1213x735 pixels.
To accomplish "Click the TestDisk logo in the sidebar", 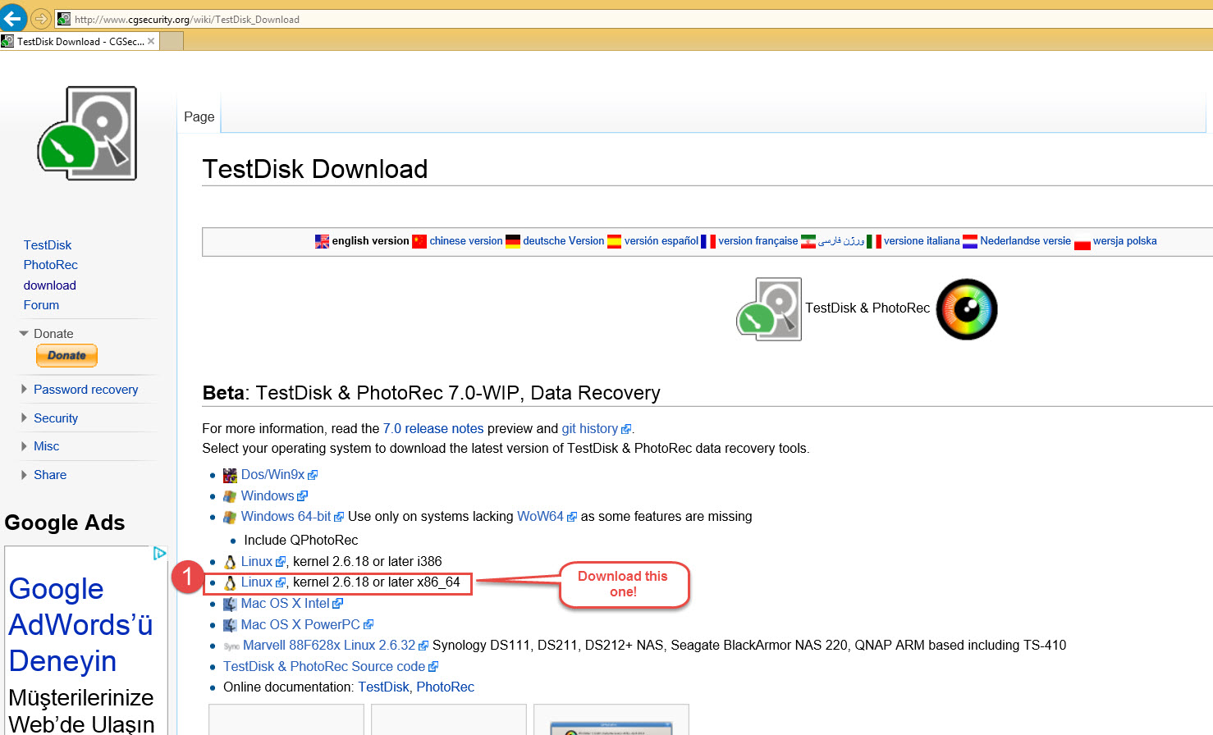I will [x=87, y=133].
